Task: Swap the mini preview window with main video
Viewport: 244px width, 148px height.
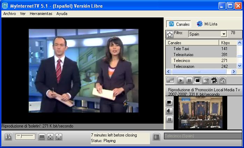Action: (169, 103)
